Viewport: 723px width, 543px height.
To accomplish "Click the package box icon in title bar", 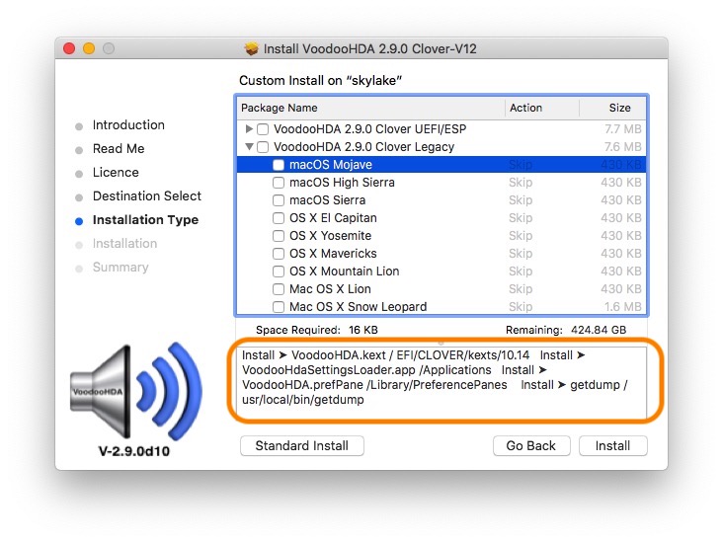I will [x=251, y=48].
